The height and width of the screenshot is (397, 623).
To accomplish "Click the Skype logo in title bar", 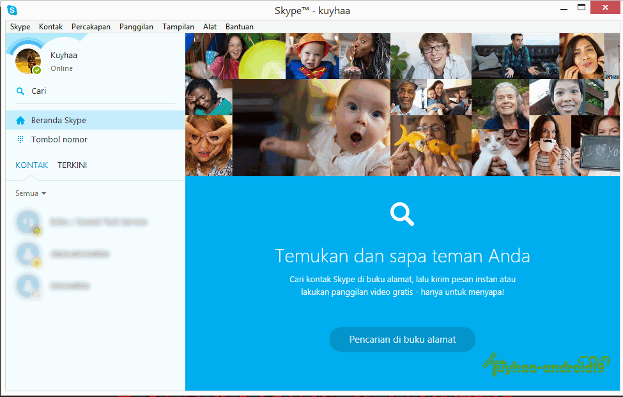I will [12, 10].
